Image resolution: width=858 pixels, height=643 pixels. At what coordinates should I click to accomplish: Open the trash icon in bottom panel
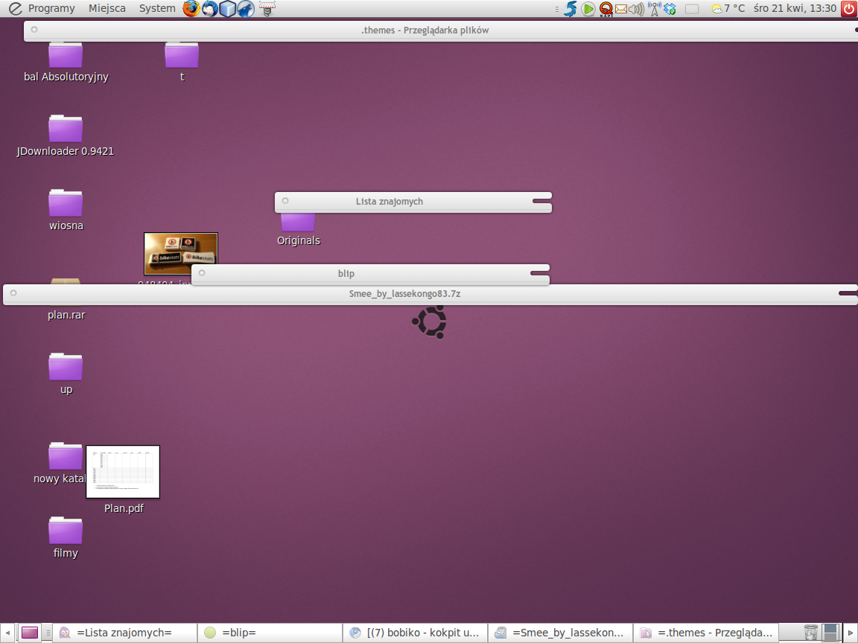[811, 633]
